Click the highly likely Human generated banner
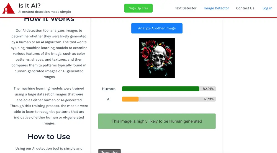Screen dimensions: 277x153 [157, 121]
